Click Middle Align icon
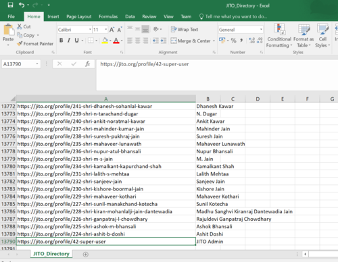The width and height of the screenshot is (338, 262). pos(138,29)
